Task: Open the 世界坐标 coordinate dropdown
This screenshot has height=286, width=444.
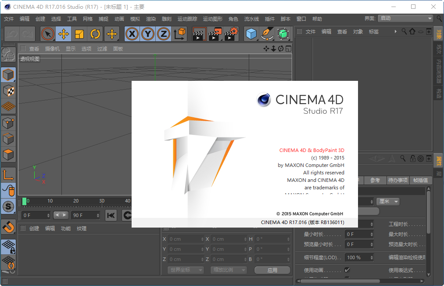Action: (x=185, y=270)
